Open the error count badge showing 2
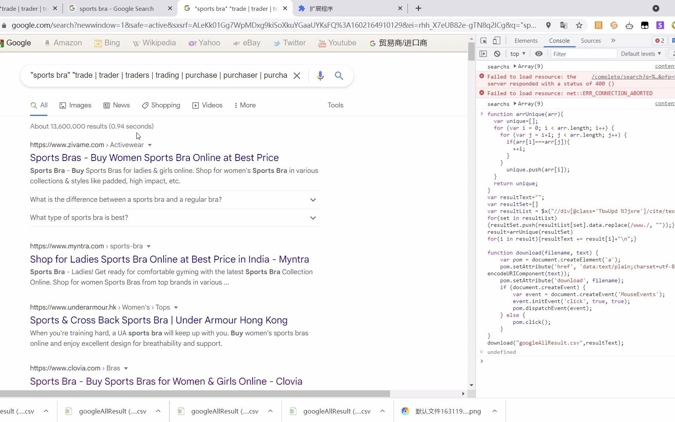 coord(660,40)
